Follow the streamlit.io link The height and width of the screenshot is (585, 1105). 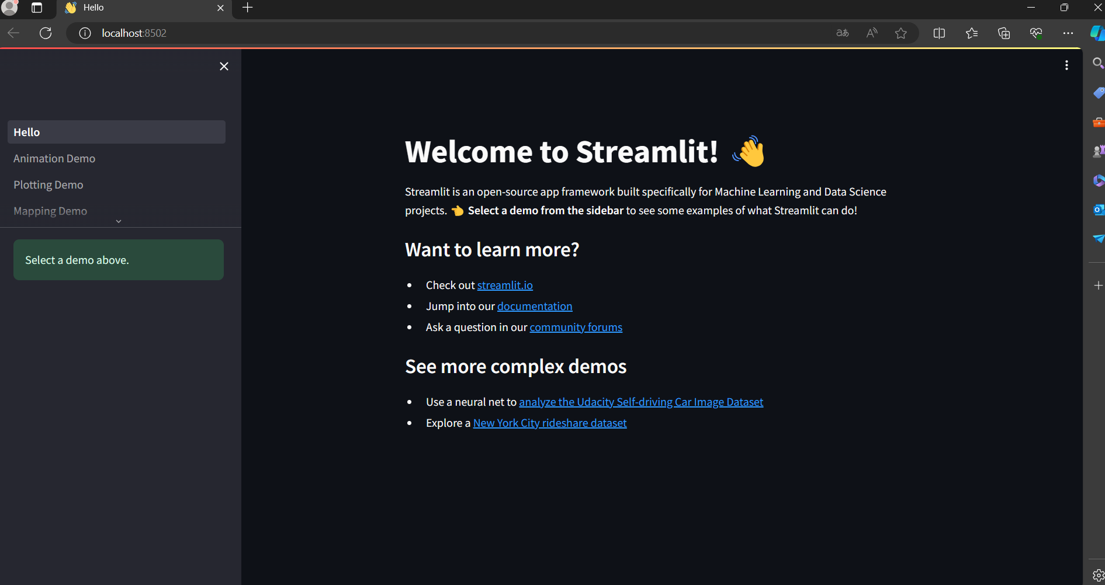(505, 285)
